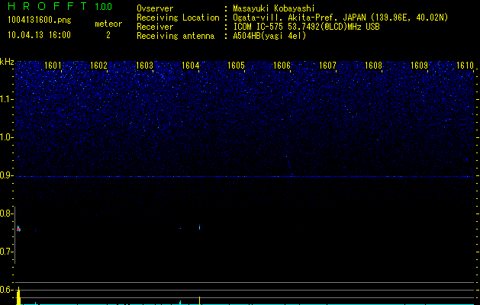Click the 1604 time axis label

tap(191, 66)
